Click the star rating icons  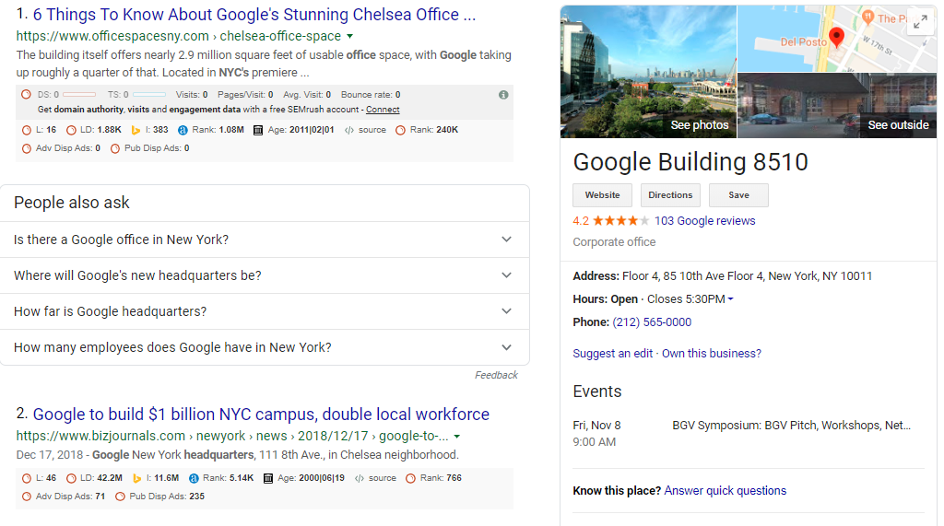[621, 221]
